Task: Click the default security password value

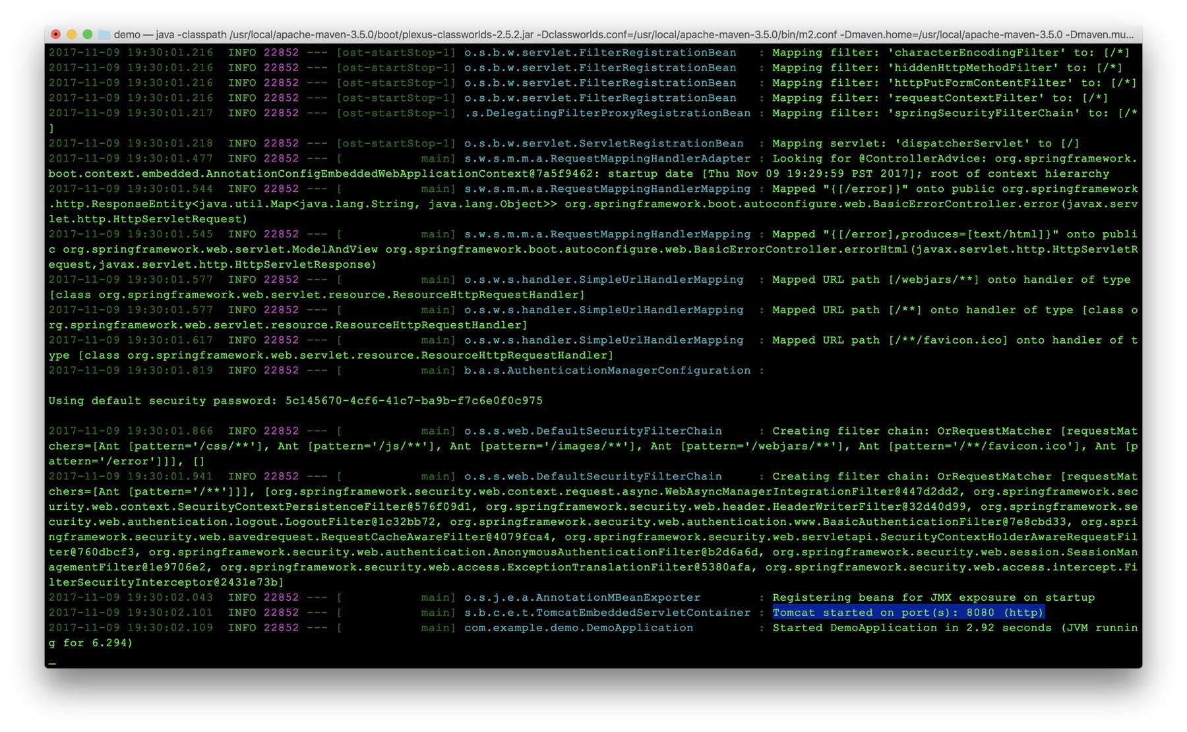Action: tap(413, 401)
